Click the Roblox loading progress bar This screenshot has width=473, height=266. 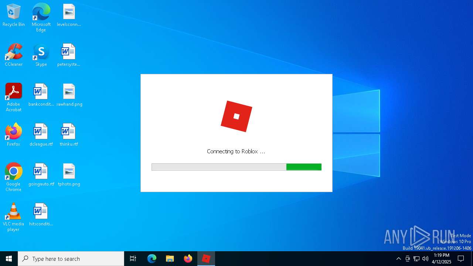(236, 167)
